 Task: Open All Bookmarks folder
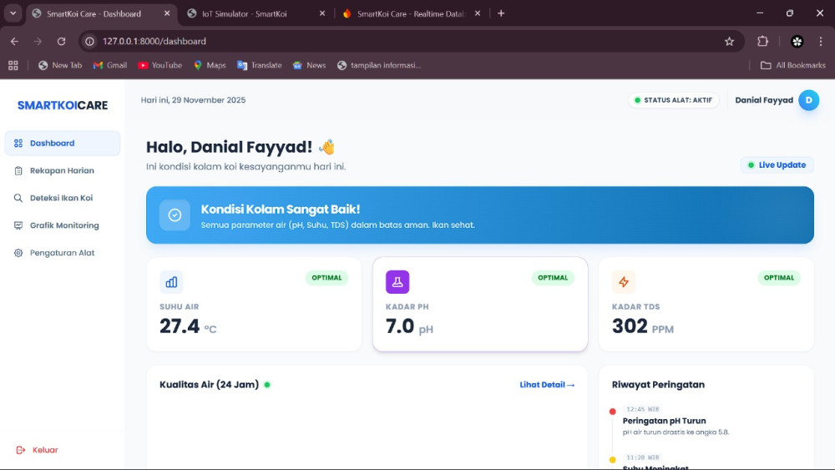[792, 65]
